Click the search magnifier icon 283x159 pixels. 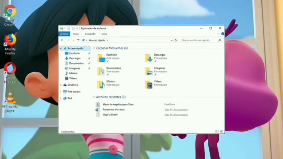[x=219, y=40]
